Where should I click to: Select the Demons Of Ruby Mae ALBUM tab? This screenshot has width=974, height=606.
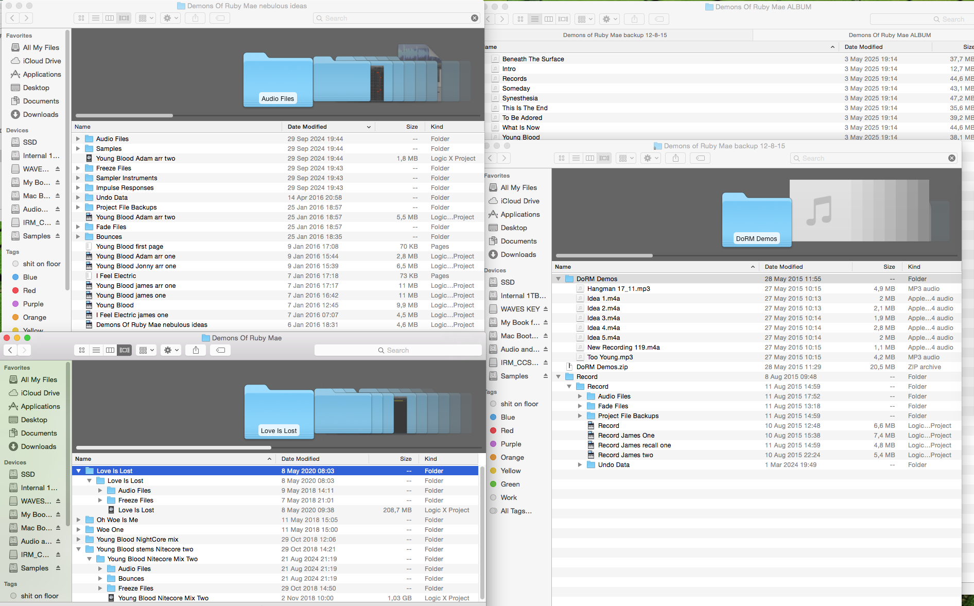coord(889,35)
